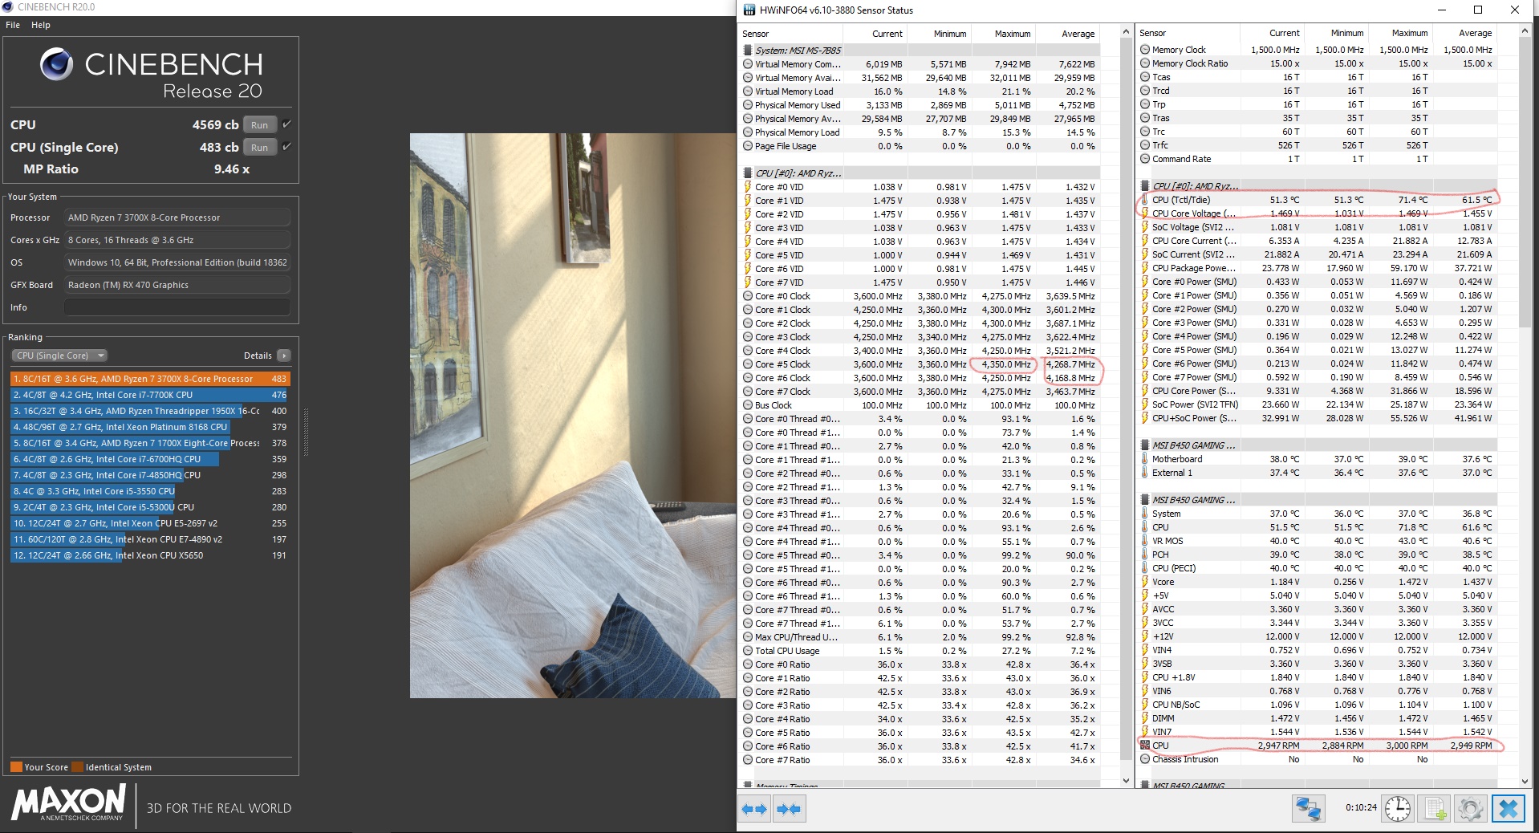Viewport: 1539px width, 833px height.
Task: Click the brown Identical System legend swatch
Action: (77, 767)
